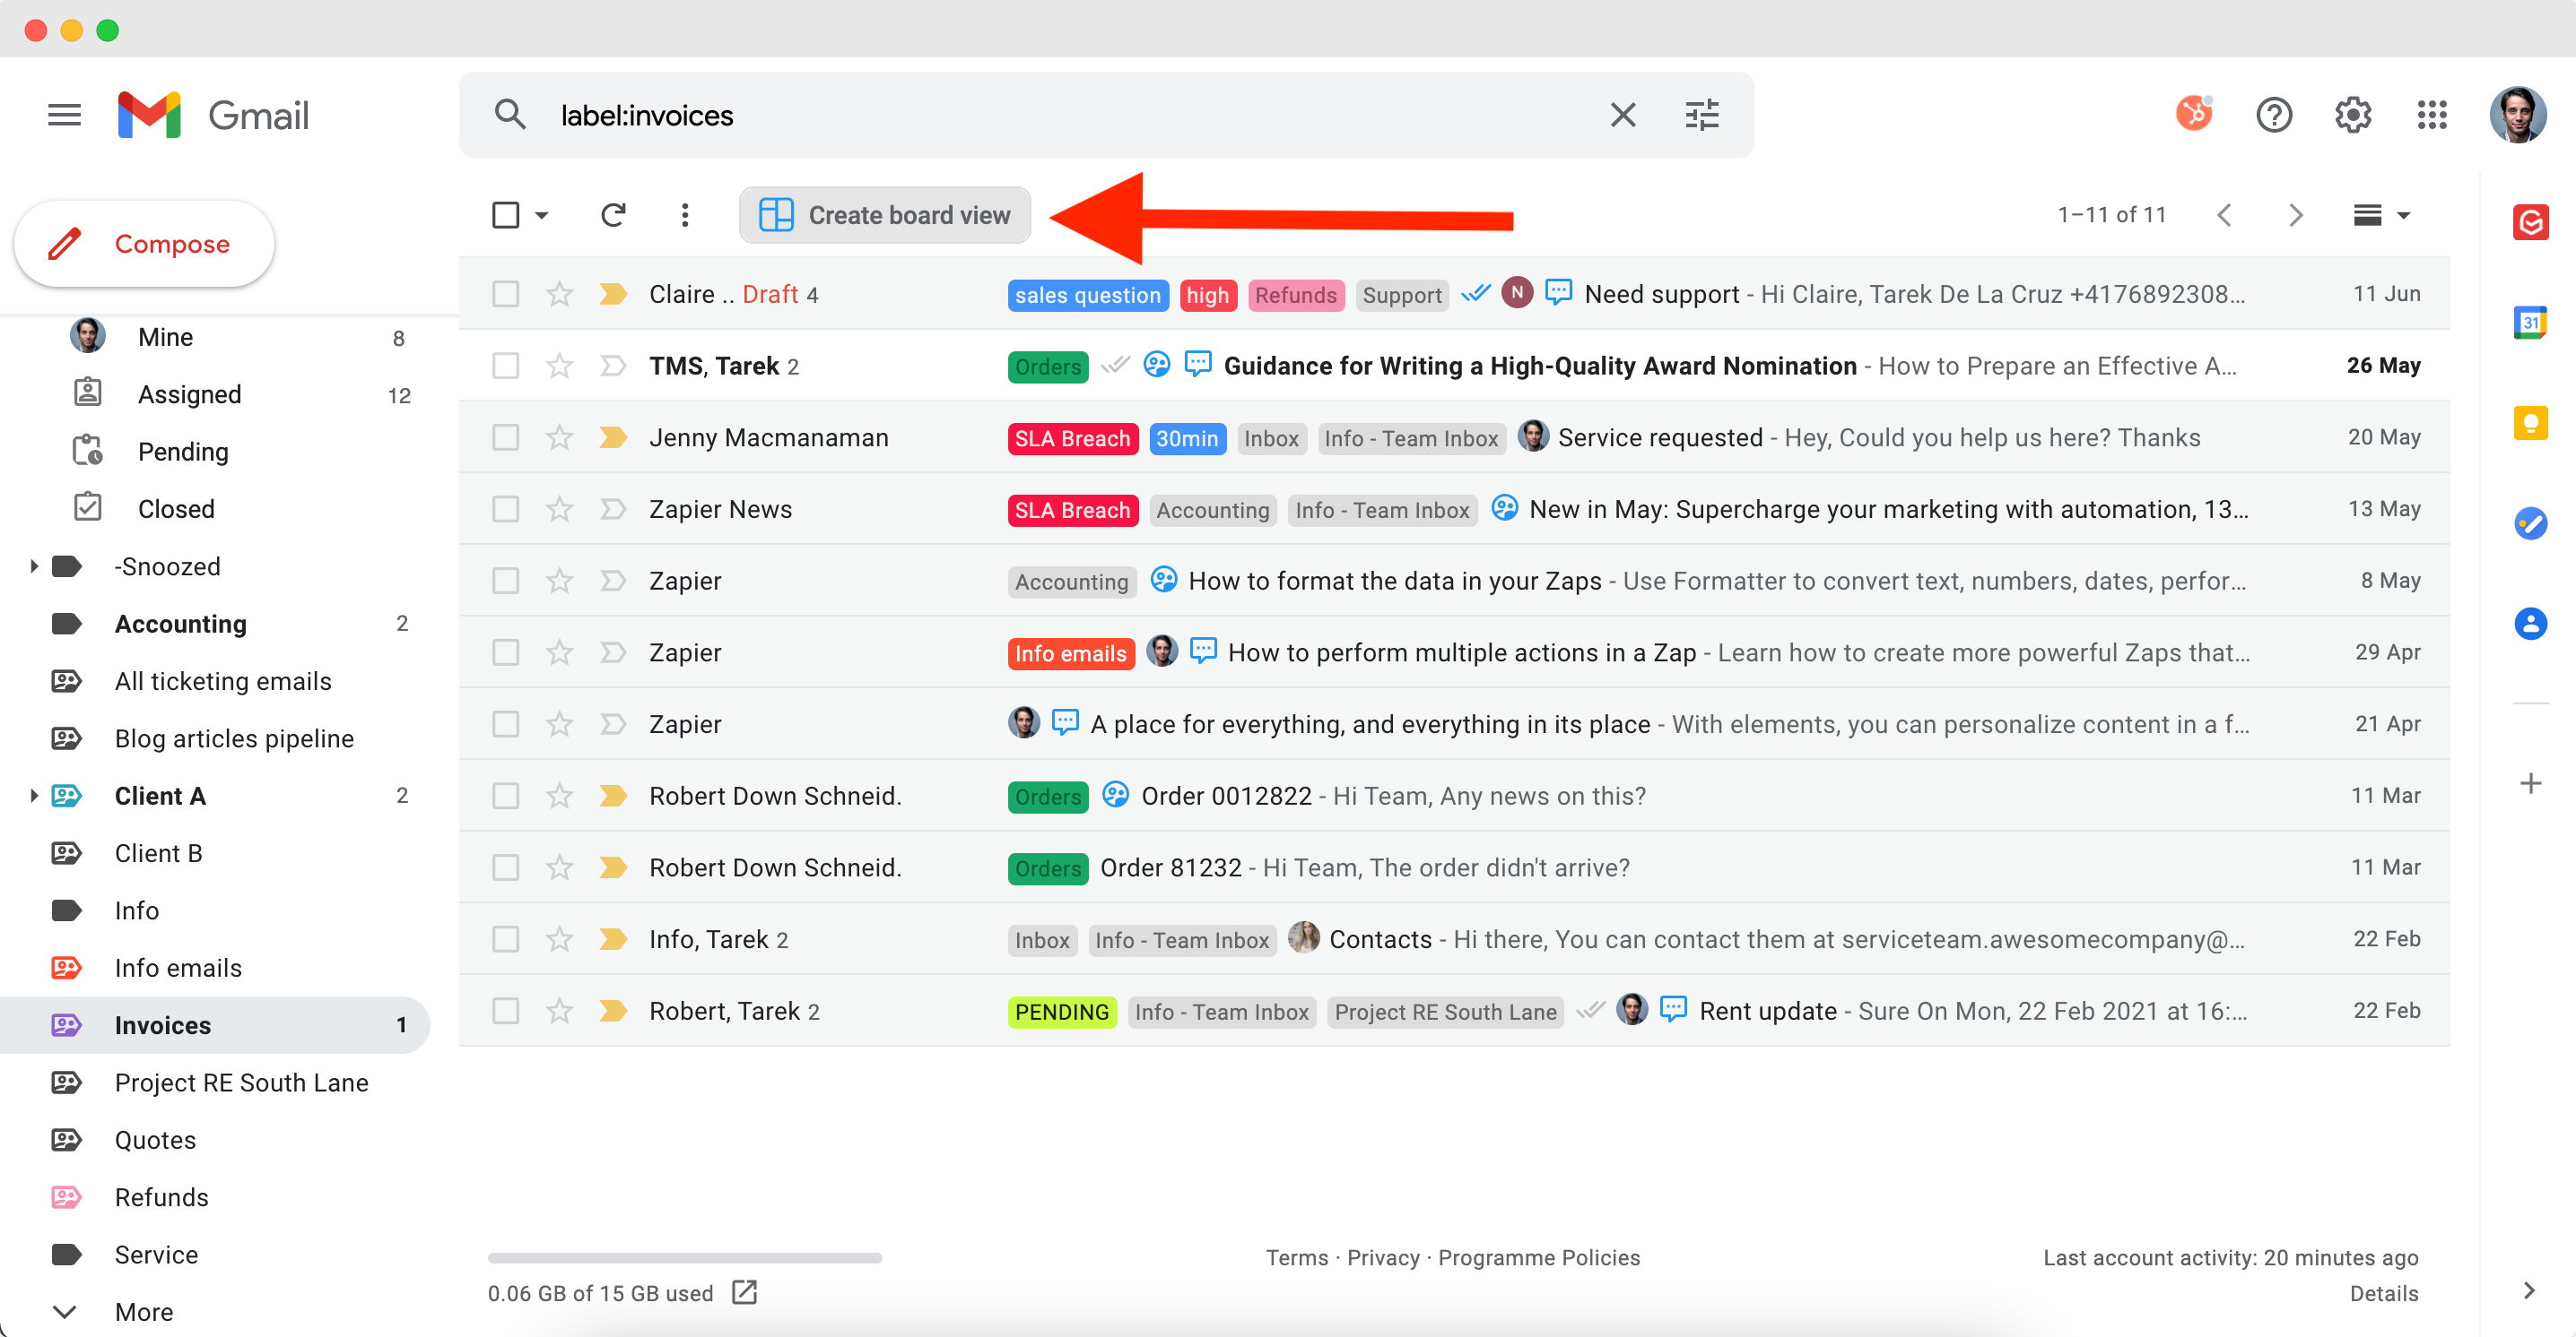Open the red Gmelius side panel icon
Screen dimensions: 2576x1337
click(2530, 222)
